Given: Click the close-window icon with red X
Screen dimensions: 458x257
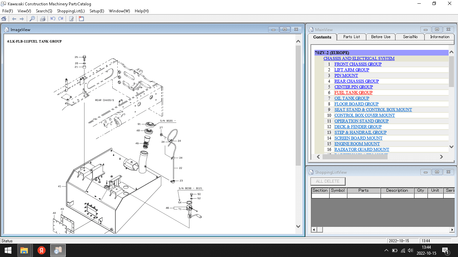Looking at the screenshot, I should pyautogui.click(x=81, y=19).
